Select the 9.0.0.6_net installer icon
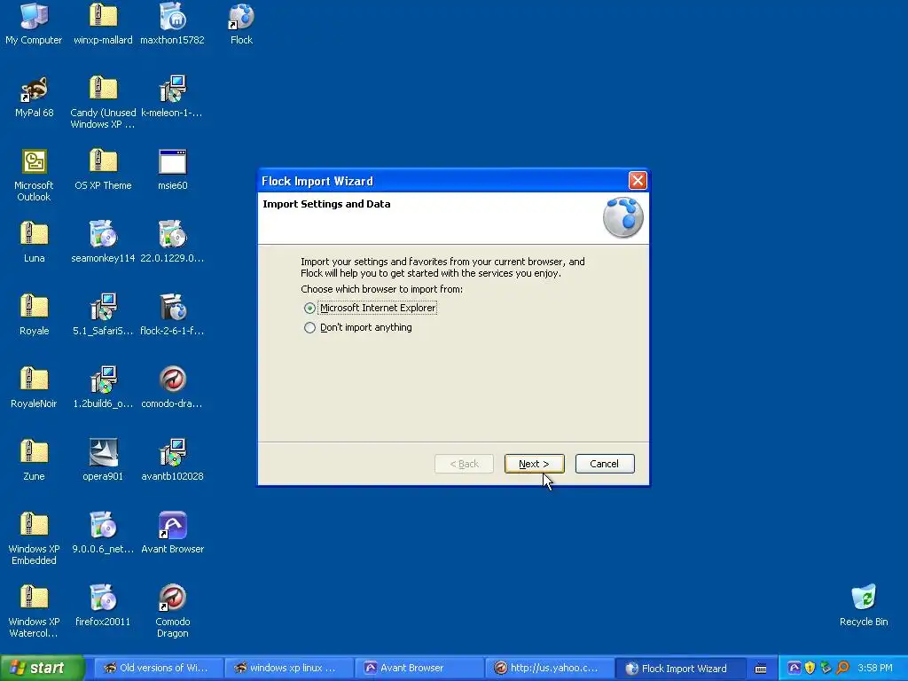The height and width of the screenshot is (681, 908). pos(103,533)
